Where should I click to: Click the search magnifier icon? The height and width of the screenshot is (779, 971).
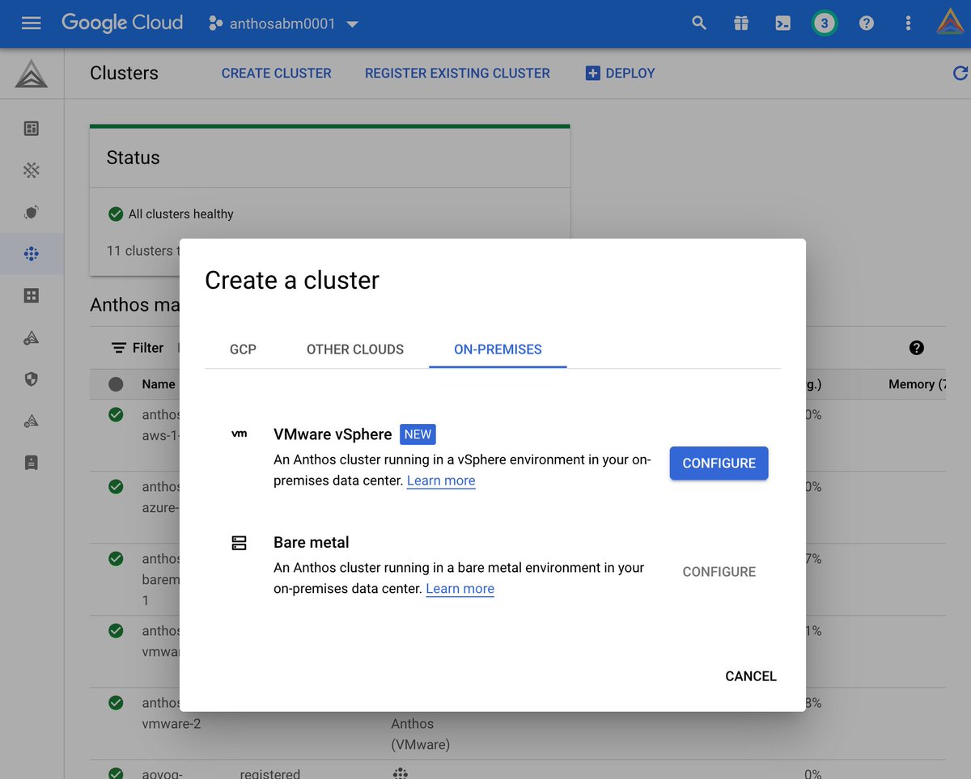pos(699,23)
